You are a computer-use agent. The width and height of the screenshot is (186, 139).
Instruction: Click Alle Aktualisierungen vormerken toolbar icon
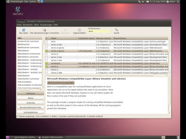click(x=45, y=30)
